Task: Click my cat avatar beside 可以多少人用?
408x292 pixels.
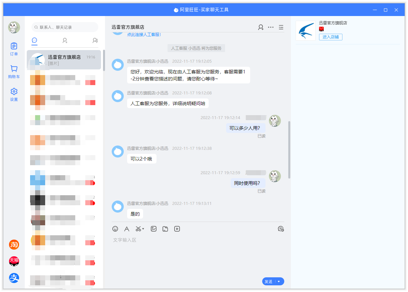Action: (x=275, y=121)
